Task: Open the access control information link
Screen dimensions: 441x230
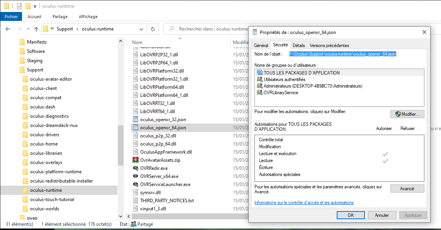Action: tap(304, 203)
